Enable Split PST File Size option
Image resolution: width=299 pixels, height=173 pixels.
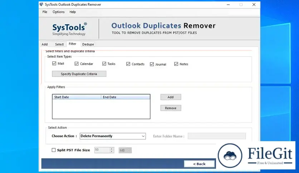click(54, 150)
